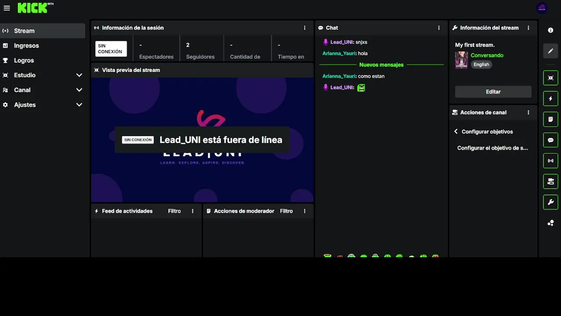Select Configurar el objetivo de s... option
Image resolution: width=561 pixels, height=316 pixels.
(493, 148)
